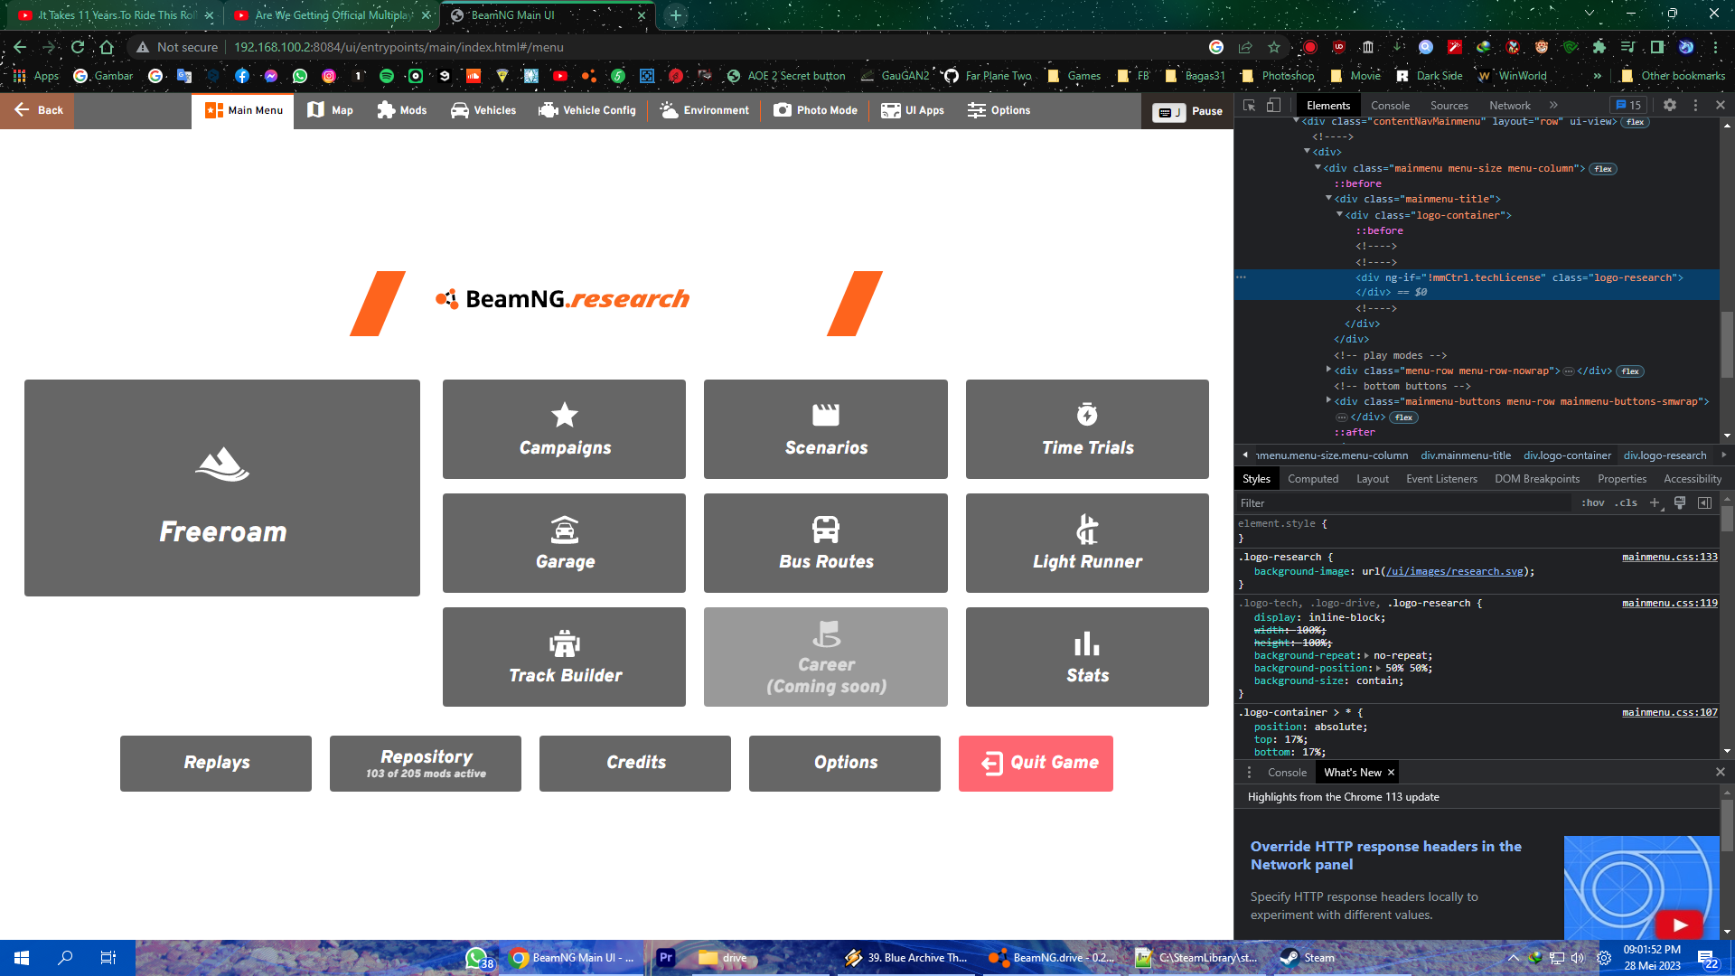Open the Network DevTools tab

click(1509, 106)
